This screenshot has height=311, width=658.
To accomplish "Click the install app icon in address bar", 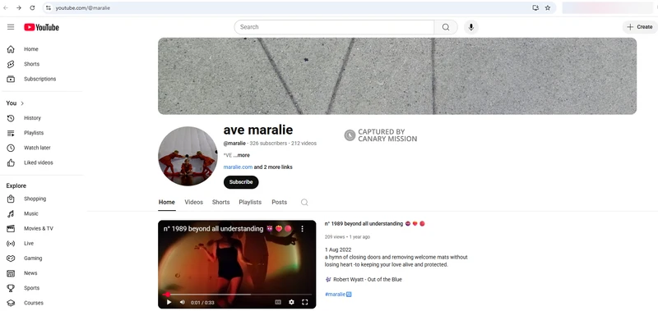I will [535, 7].
